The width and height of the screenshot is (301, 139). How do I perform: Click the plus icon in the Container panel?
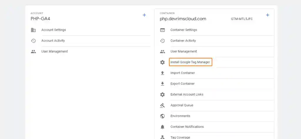click(267, 15)
